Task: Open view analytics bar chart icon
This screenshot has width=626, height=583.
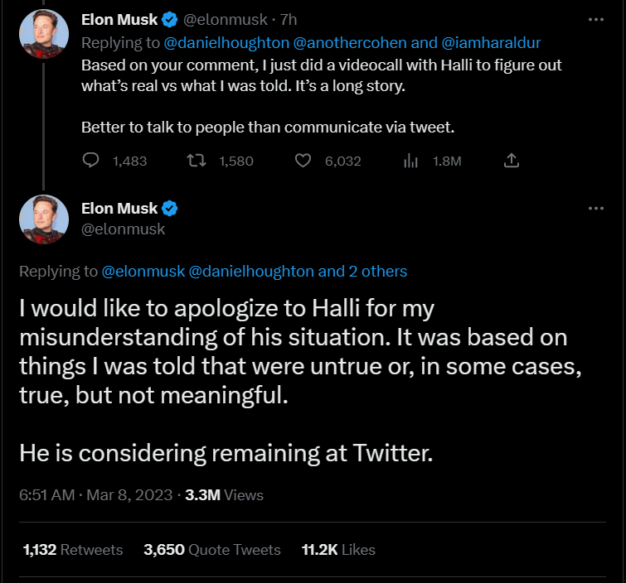Action: coord(410,161)
